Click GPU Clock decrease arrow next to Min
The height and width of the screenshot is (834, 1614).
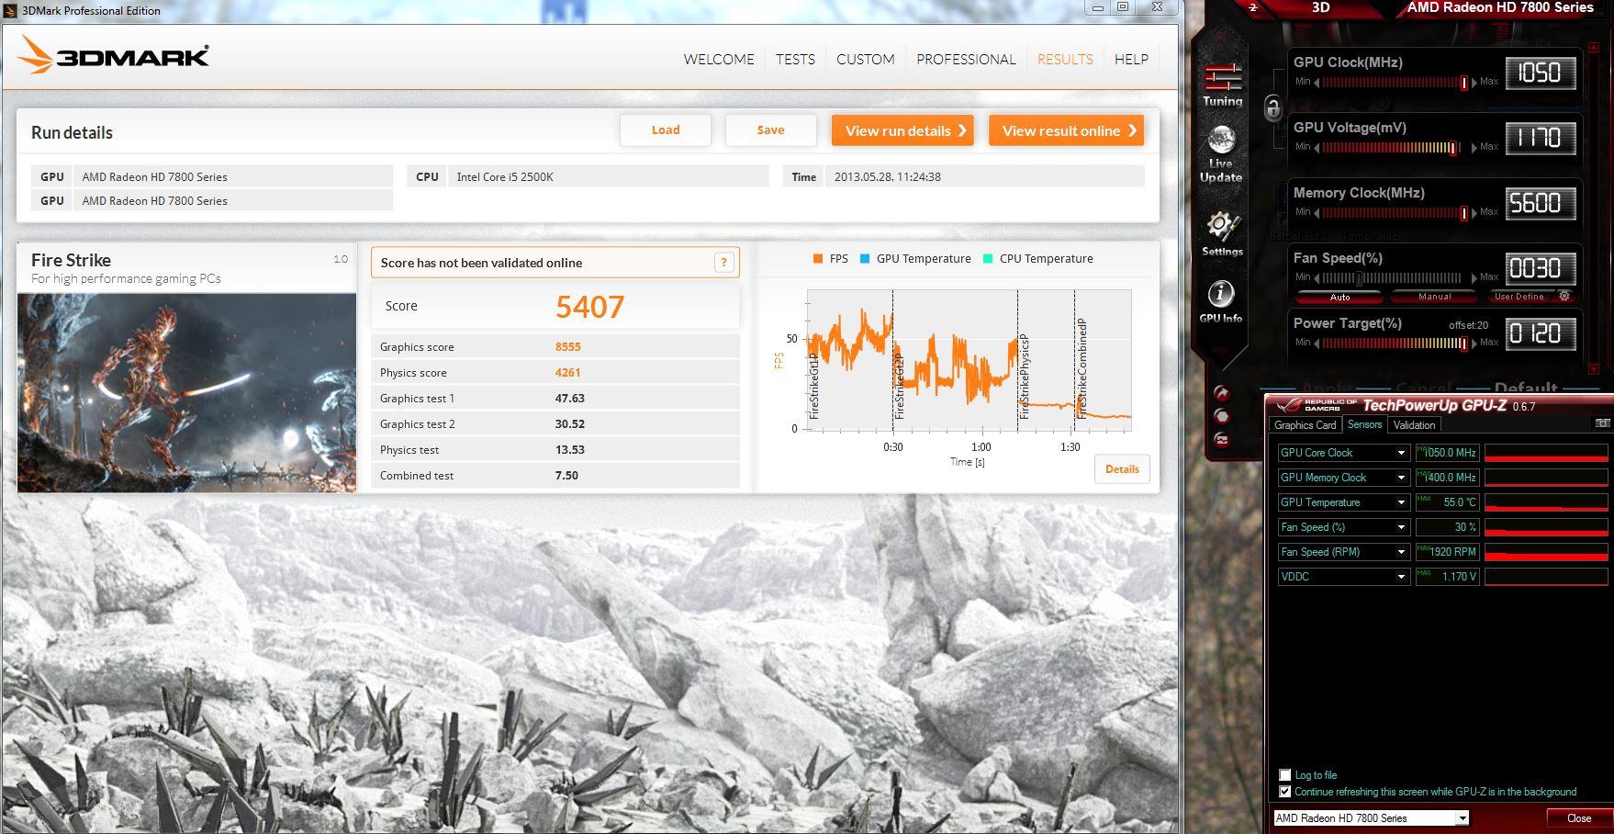1317,83
